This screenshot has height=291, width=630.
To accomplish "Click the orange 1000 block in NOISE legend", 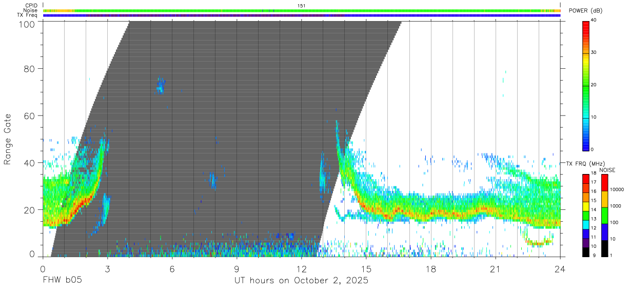I will tap(604, 199).
